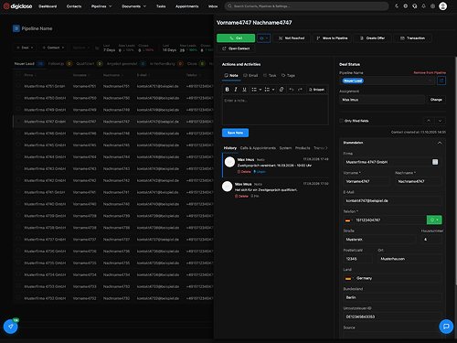Click in the note text area
457x343 pixels.
point(275,110)
